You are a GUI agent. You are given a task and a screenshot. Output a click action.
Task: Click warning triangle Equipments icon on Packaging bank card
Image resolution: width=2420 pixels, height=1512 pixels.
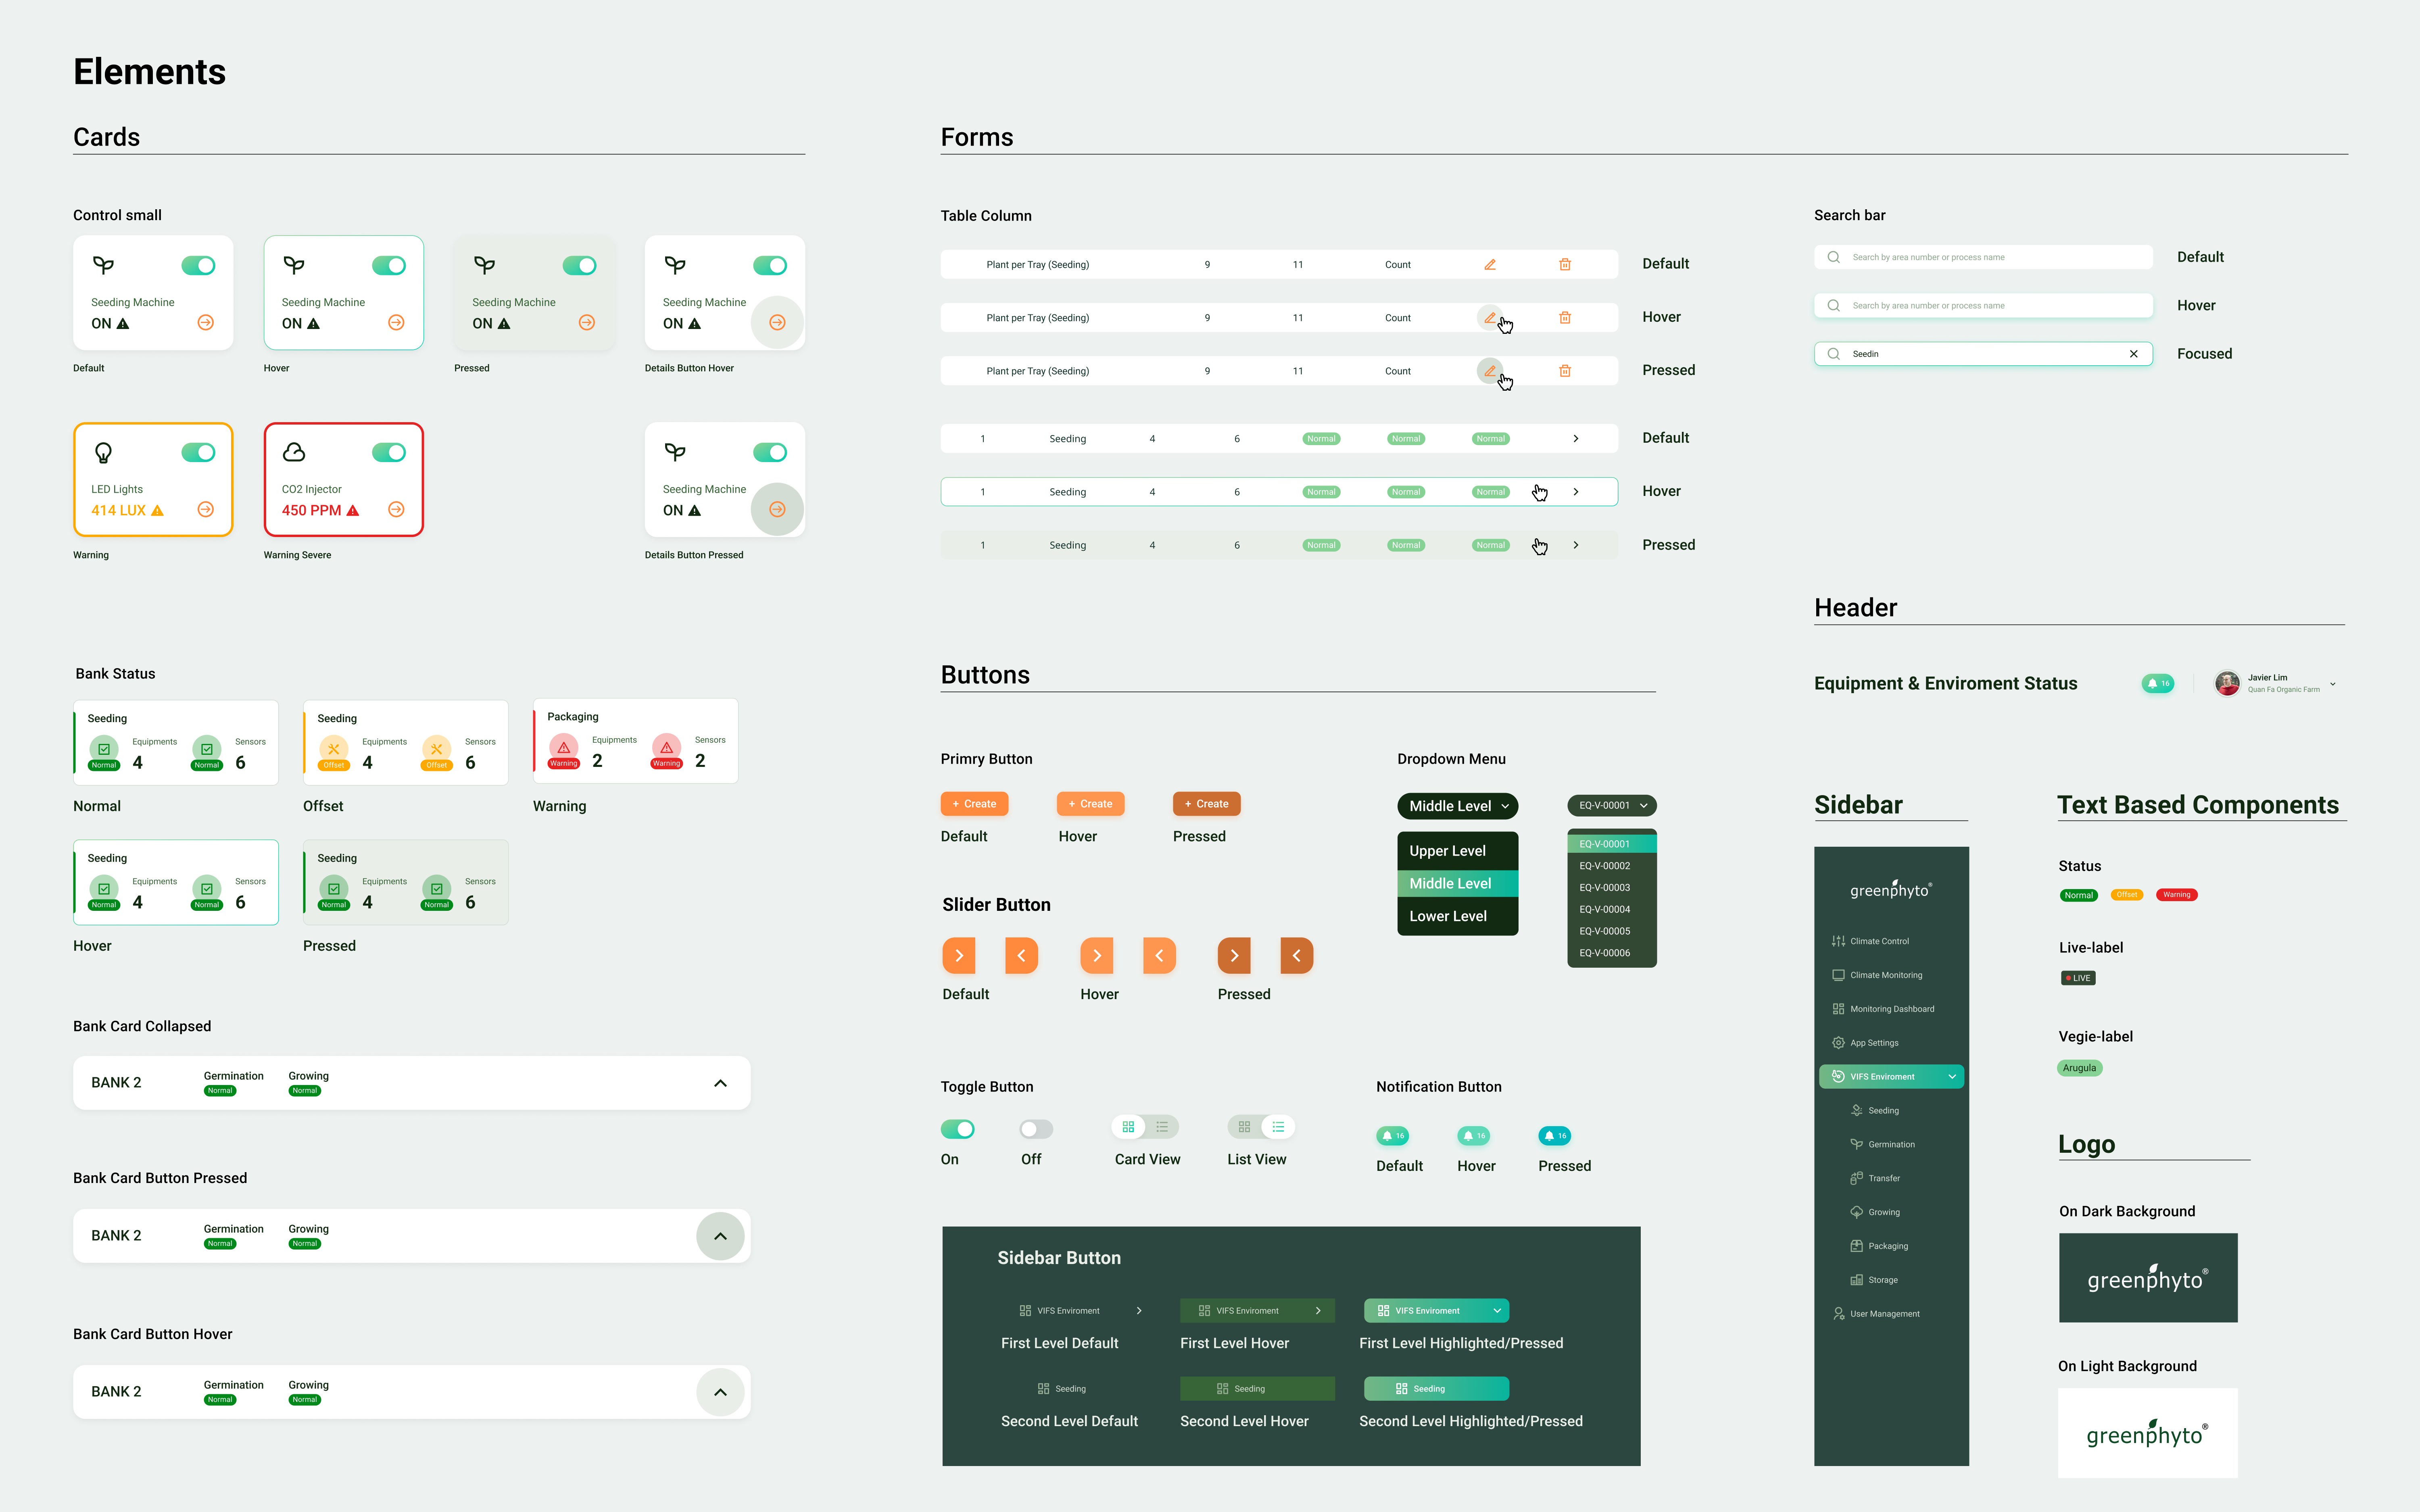[564, 748]
